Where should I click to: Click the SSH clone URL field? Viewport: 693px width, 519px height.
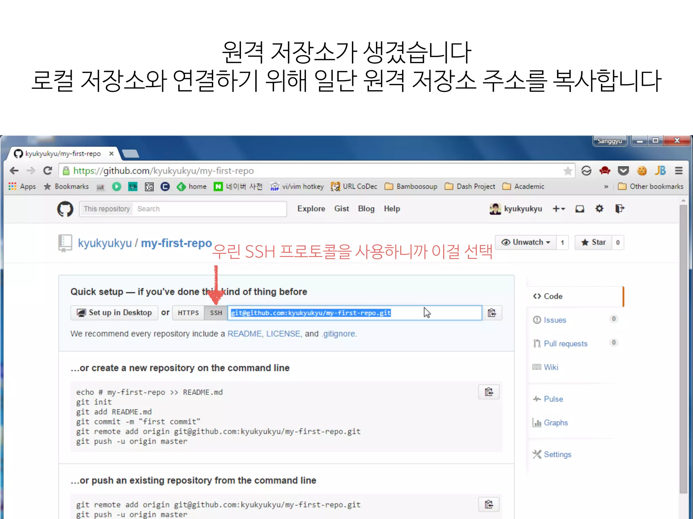(x=355, y=313)
